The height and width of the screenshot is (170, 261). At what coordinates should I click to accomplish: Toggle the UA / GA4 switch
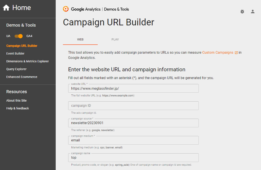(19, 36)
